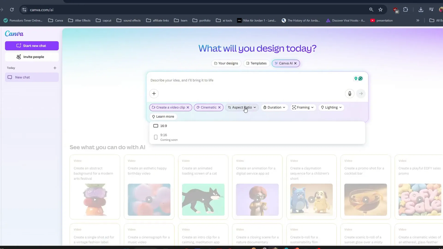Play the claymation sequence video thumbnail

[x=311, y=199]
